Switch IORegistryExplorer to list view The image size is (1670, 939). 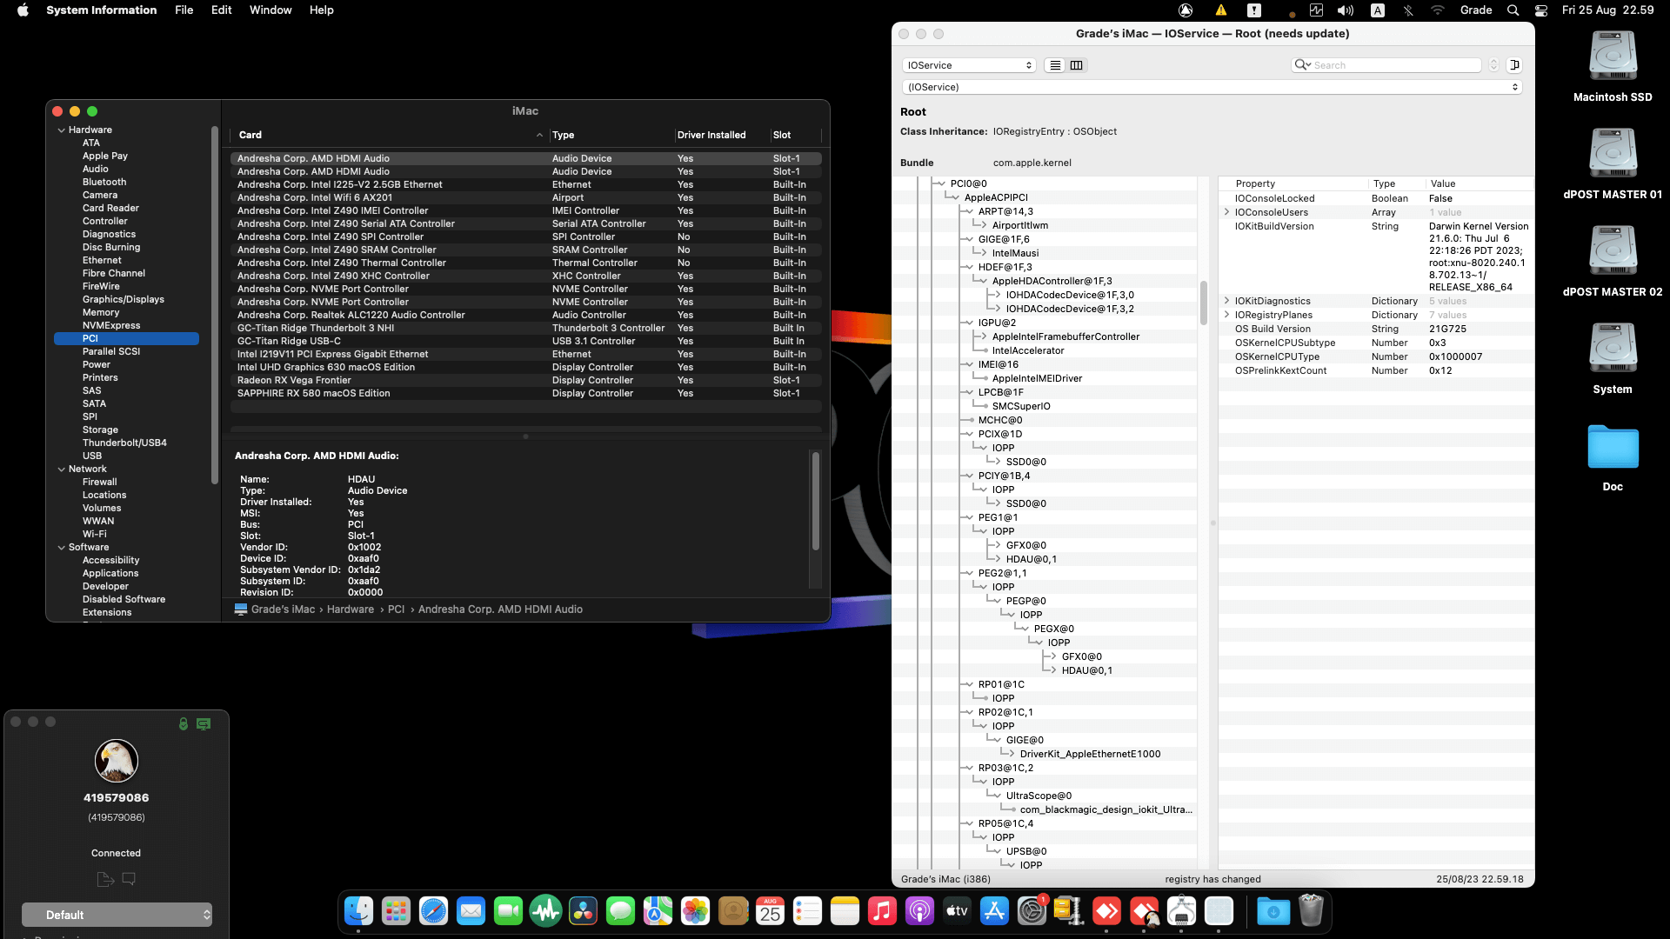[1055, 65]
